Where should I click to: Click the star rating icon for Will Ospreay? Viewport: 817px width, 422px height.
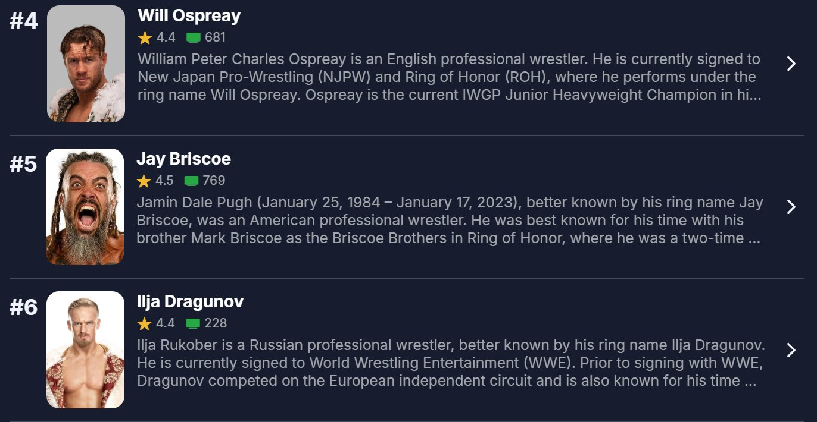145,38
